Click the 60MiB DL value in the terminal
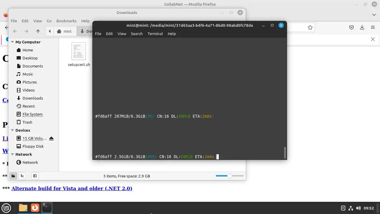Screen dimensions: 380x214 click(187, 157)
